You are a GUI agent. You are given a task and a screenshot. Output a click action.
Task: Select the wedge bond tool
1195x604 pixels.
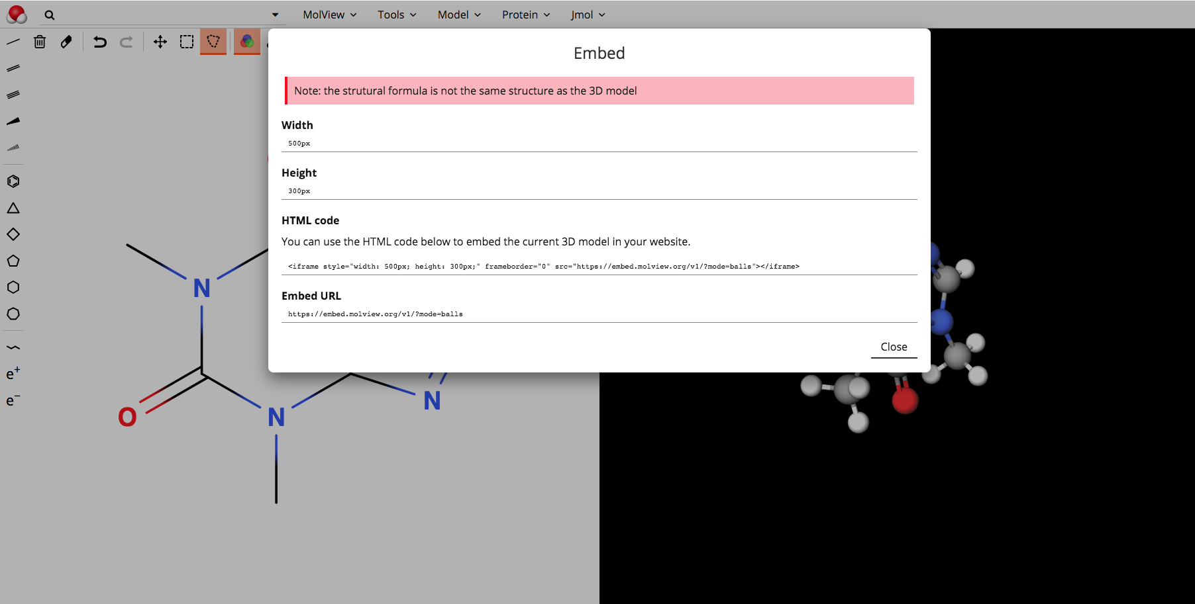pyautogui.click(x=13, y=121)
